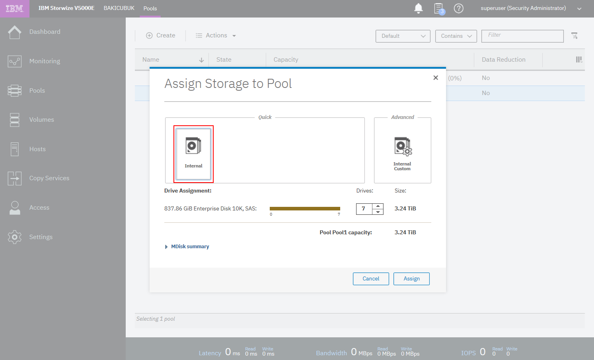This screenshot has width=594, height=360.
Task: Open the Actions dropdown menu
Action: point(216,35)
